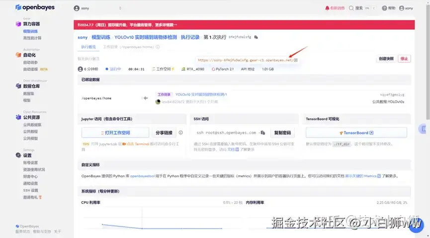Copy the SSH command with the copy icon
The image size is (430, 238).
[262, 133]
